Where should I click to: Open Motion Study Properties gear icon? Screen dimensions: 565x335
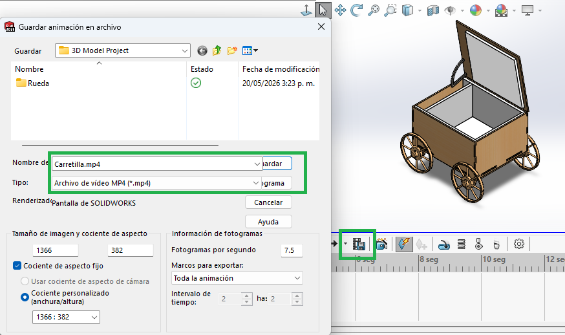(519, 244)
